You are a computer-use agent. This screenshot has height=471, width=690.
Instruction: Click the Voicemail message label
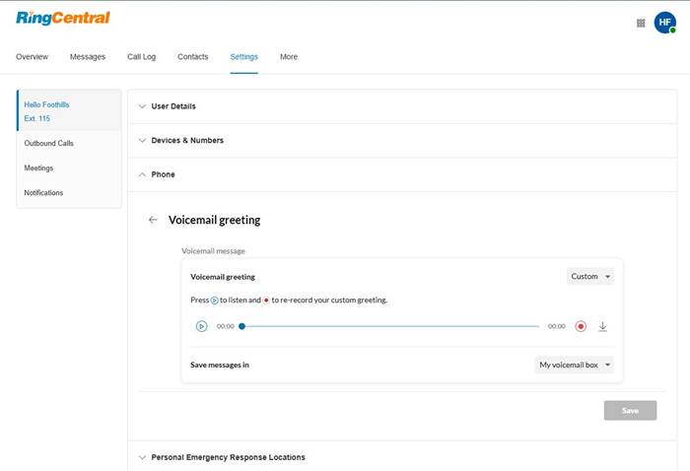pos(214,251)
